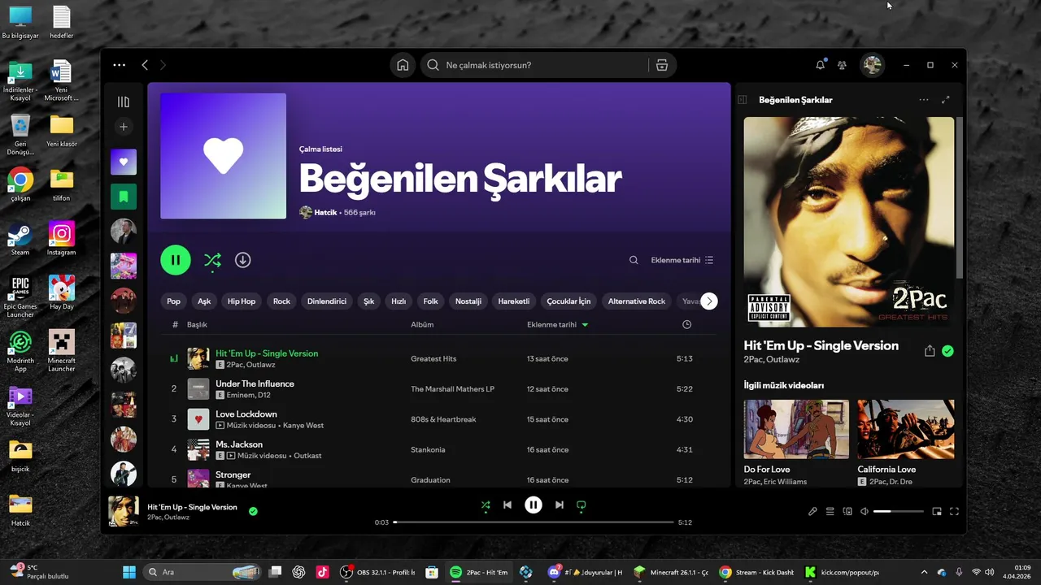Open the play queue icon
This screenshot has width=1041, height=585.
coord(830,511)
